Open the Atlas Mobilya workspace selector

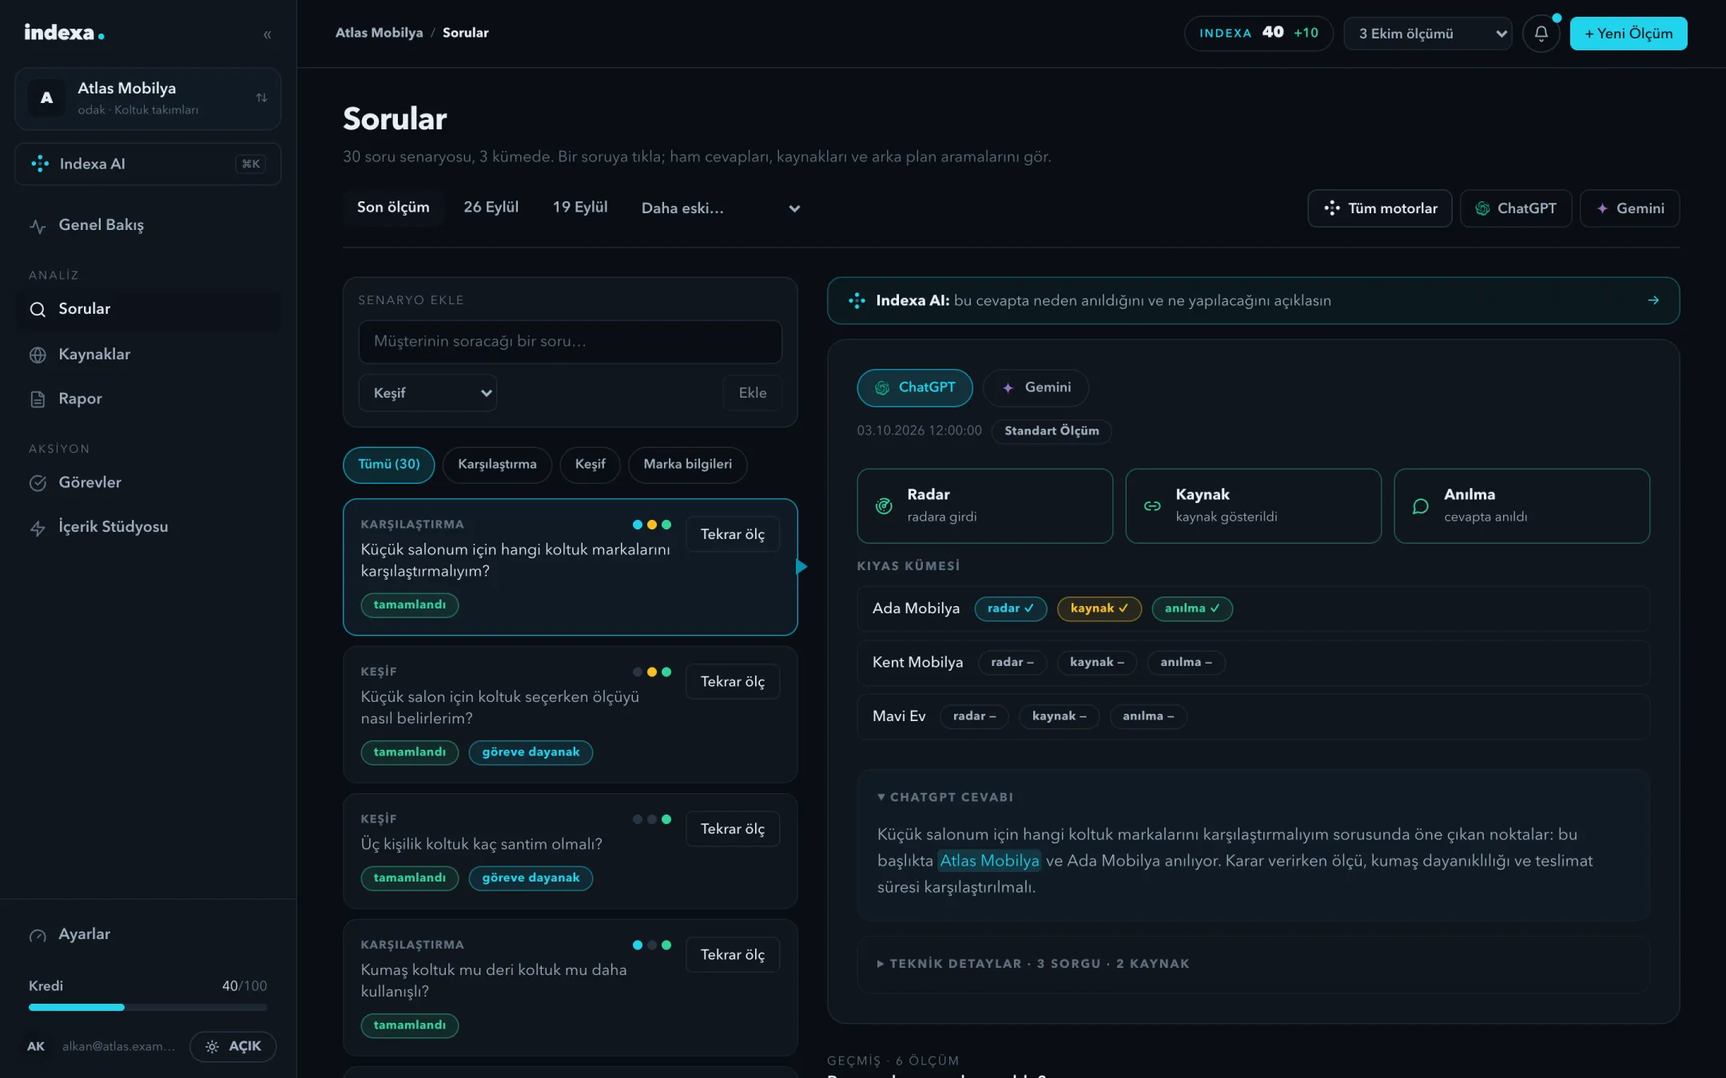tap(148, 98)
